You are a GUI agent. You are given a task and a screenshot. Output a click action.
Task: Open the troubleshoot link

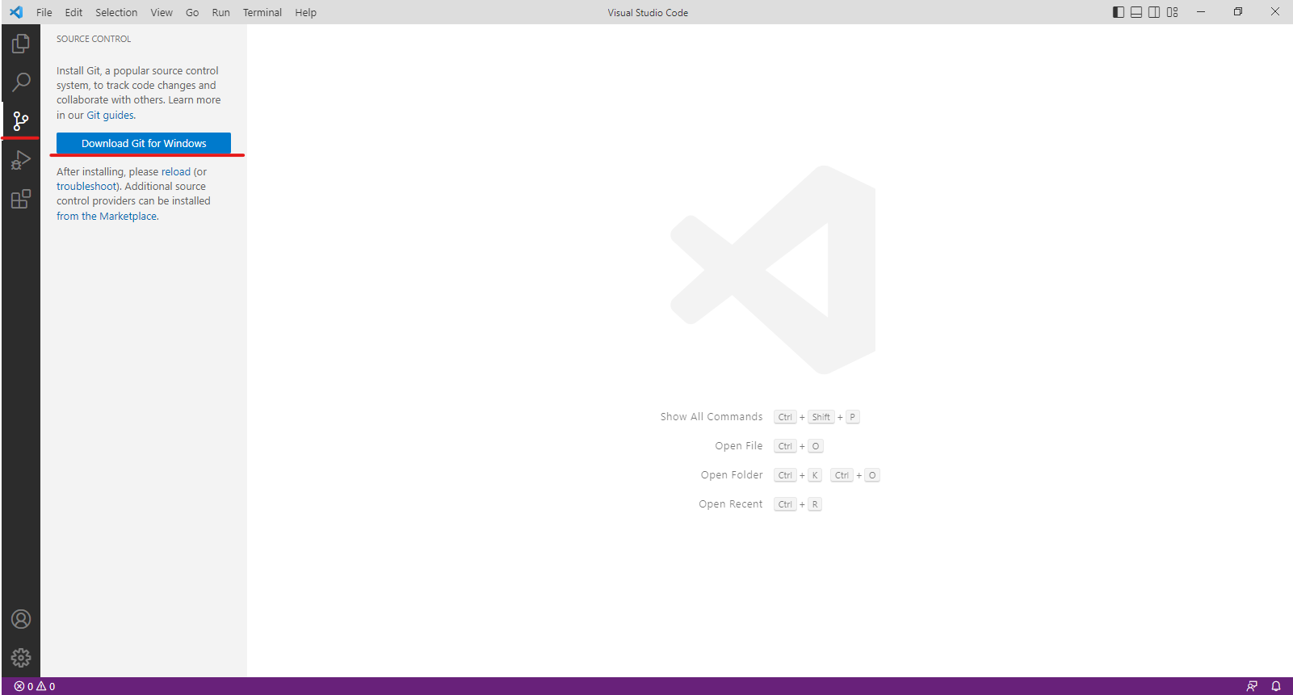tap(86, 187)
